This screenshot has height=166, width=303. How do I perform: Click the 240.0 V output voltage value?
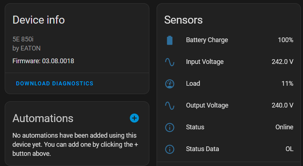[283, 105]
